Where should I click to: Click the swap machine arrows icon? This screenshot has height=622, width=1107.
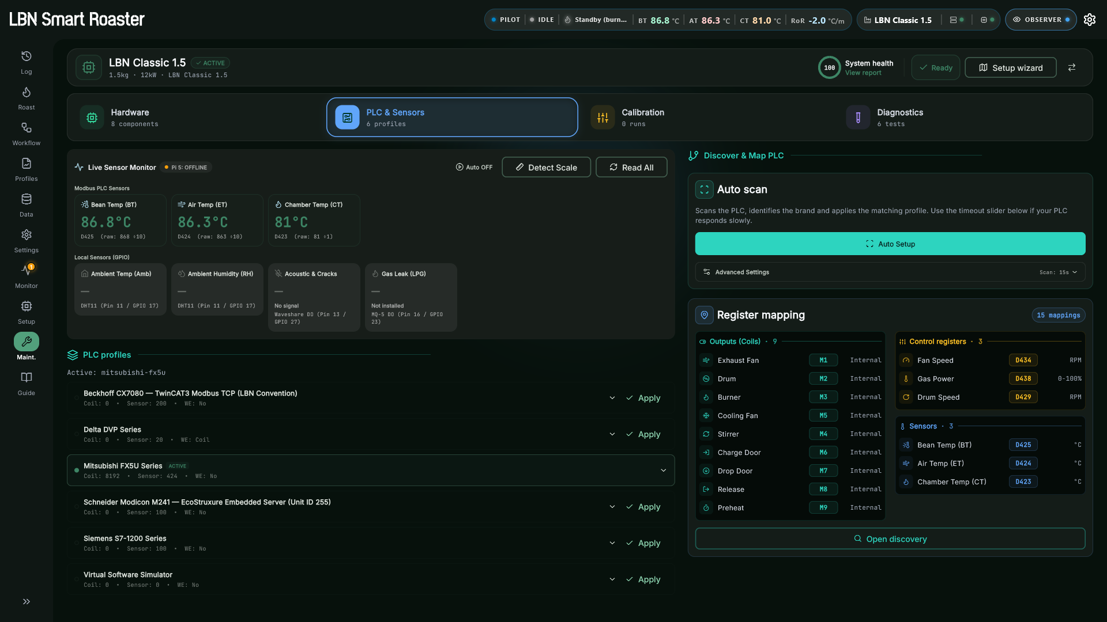(1072, 67)
